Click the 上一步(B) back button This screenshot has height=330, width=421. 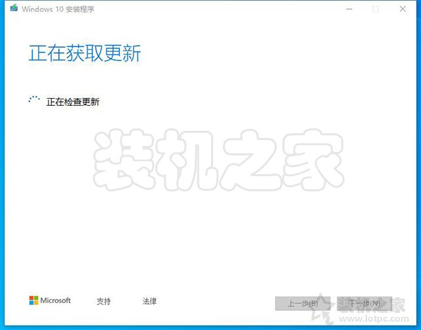[x=303, y=304]
